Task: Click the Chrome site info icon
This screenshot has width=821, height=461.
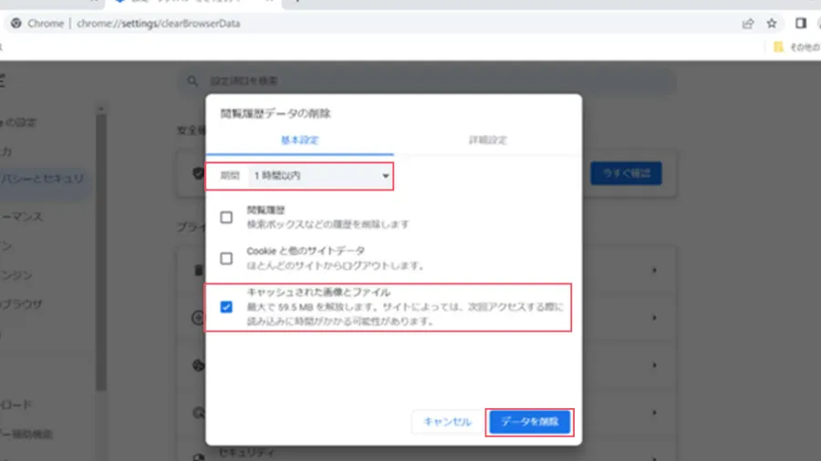Action: pyautogui.click(x=16, y=24)
